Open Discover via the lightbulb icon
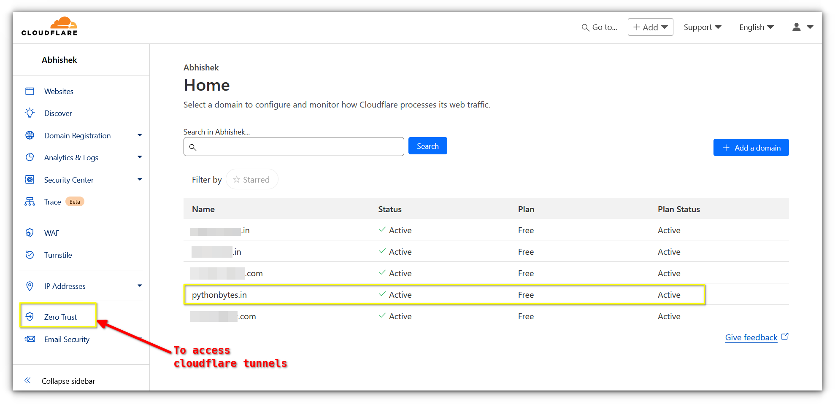The image size is (835, 404). 30,113
